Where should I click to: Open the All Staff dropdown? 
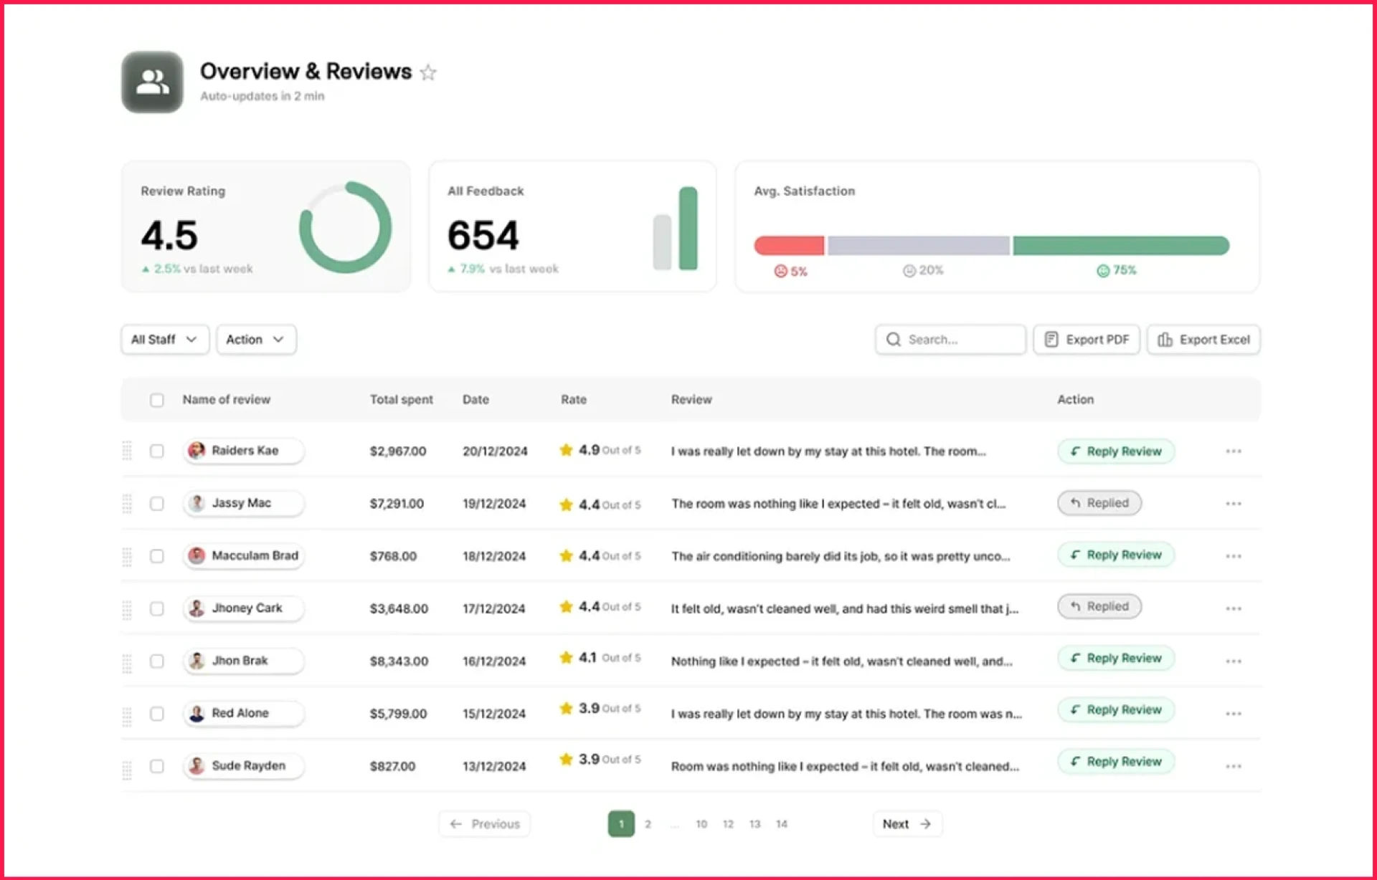[x=164, y=339]
